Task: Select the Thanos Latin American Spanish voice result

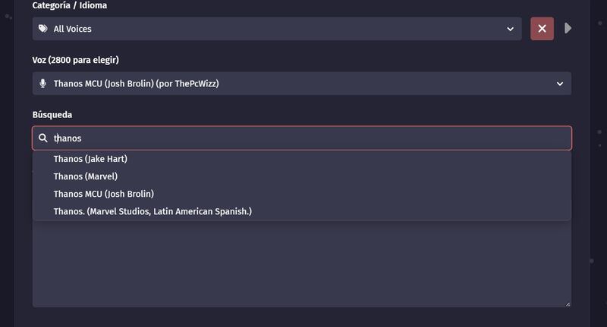Action: point(153,211)
